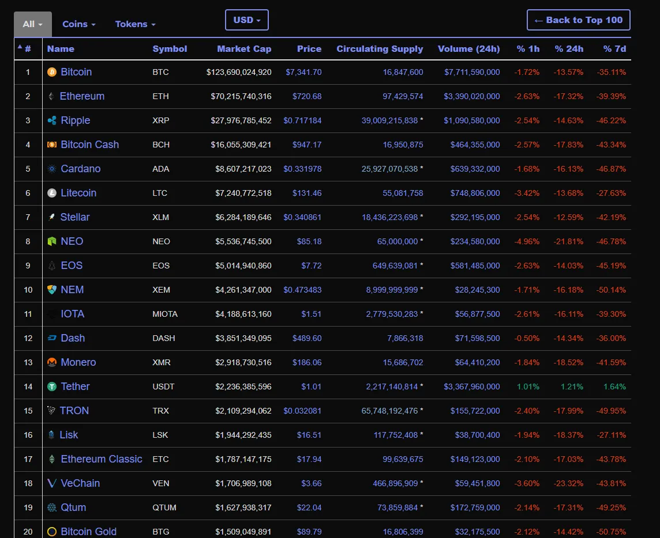Click the Qtum logo icon
Viewport: 660px width, 538px height.
(x=52, y=507)
